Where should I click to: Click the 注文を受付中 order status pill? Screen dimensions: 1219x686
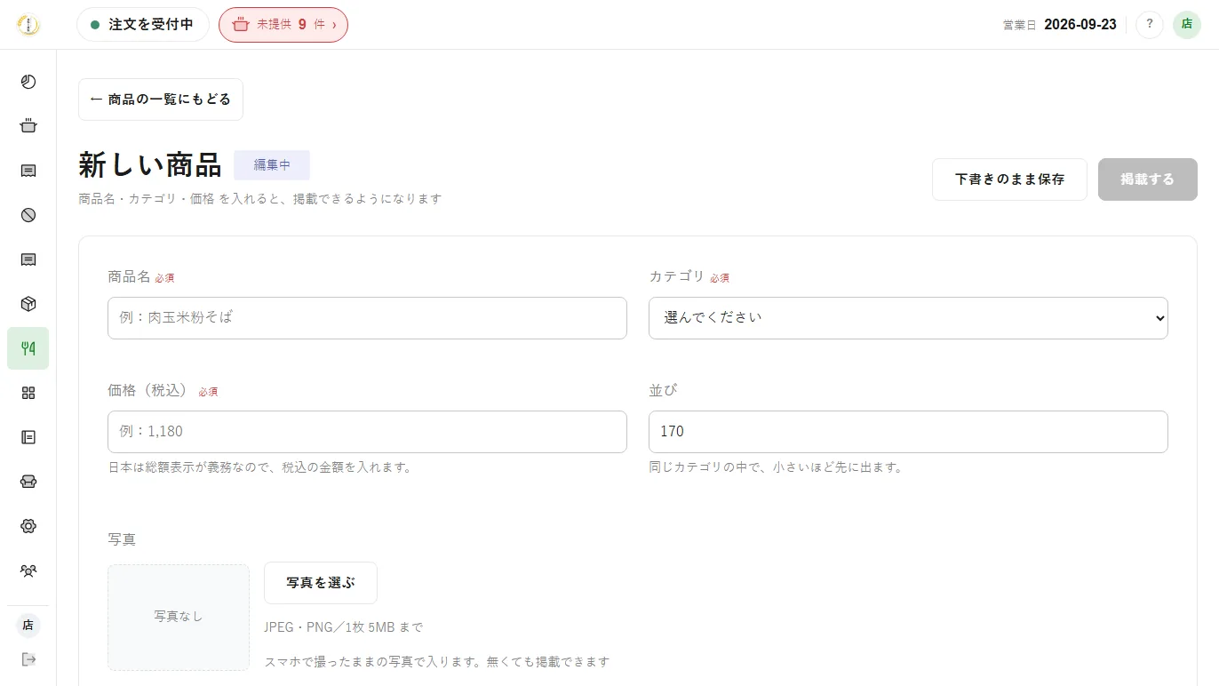coord(143,25)
